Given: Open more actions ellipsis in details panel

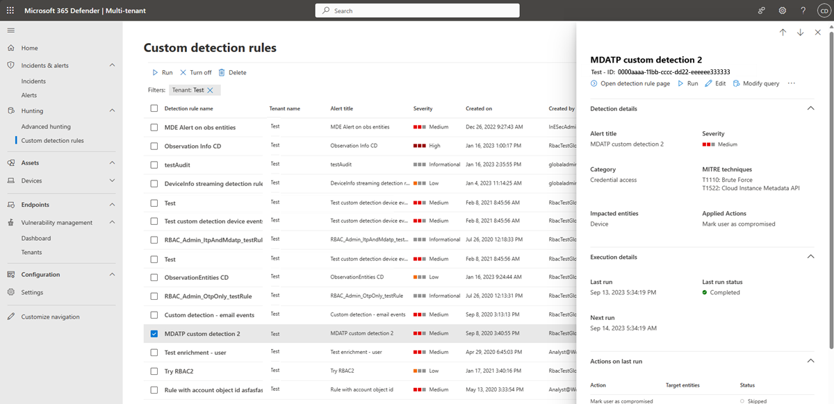Looking at the screenshot, I should click(791, 83).
